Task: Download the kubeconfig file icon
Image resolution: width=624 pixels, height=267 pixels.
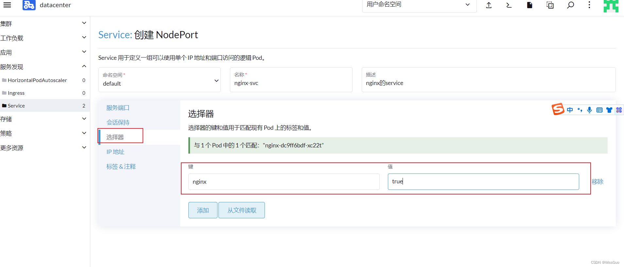Action: 529,5
